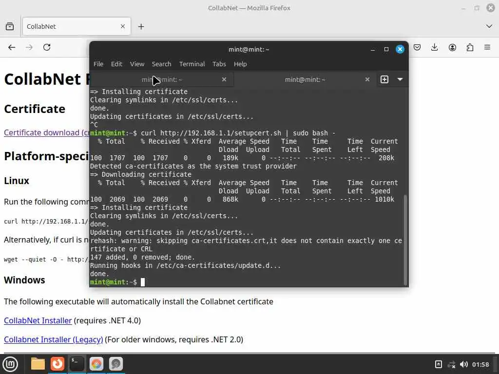Click the 'Certificate' heading
The width and height of the screenshot is (499, 374).
point(35,109)
